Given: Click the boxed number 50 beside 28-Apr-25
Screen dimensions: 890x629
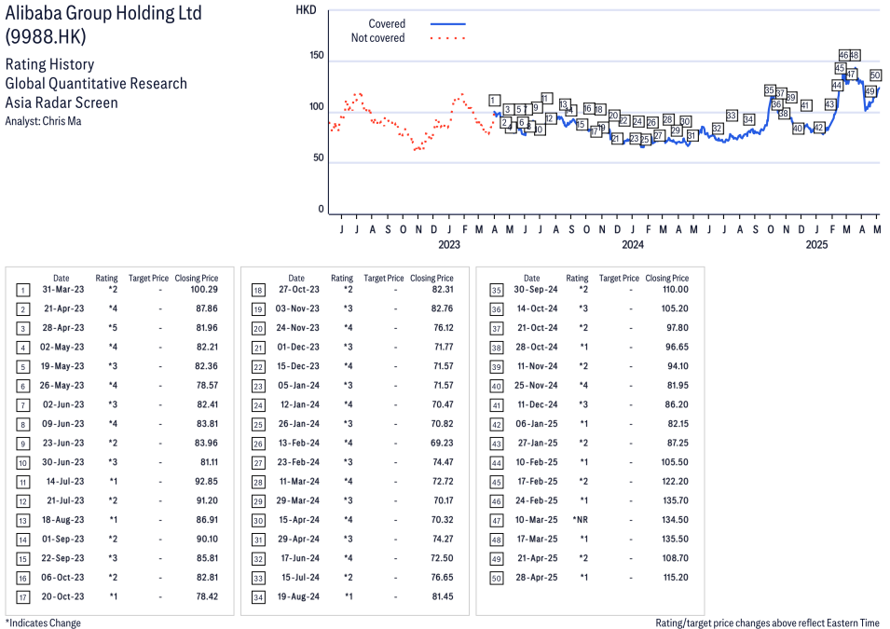Looking at the screenshot, I should click(x=496, y=578).
